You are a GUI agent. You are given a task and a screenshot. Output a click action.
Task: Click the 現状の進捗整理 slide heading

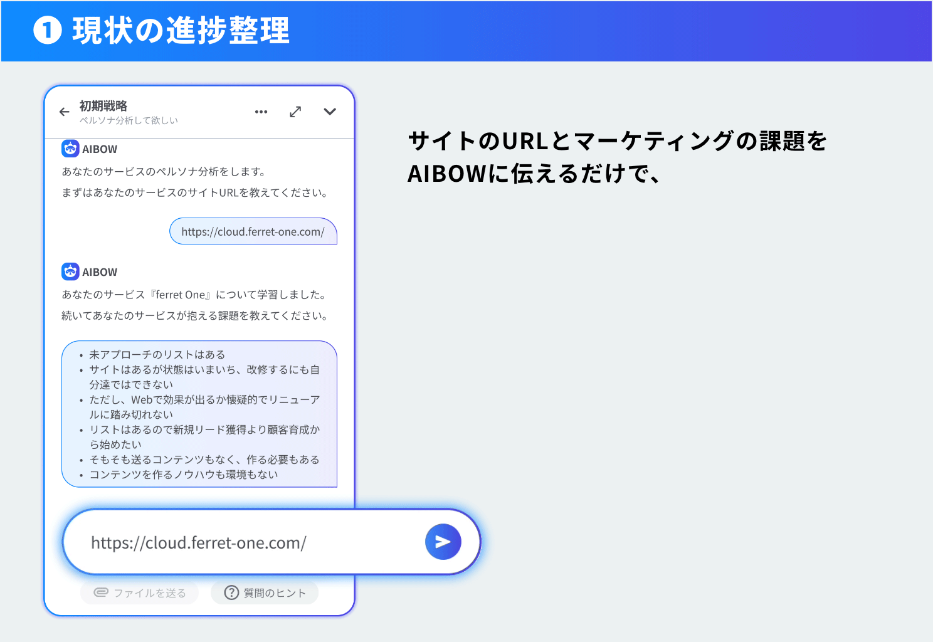[x=181, y=31]
